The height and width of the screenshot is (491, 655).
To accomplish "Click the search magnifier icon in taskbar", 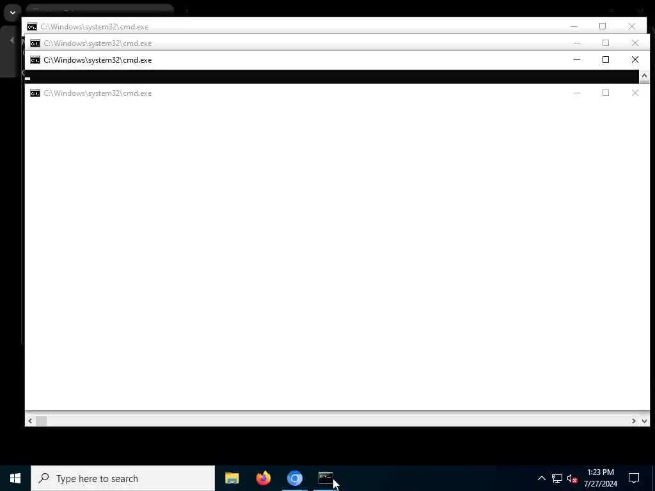I will click(43, 478).
